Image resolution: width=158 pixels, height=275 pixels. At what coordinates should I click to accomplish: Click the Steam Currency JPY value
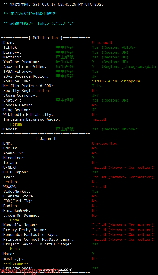(x=95, y=95)
